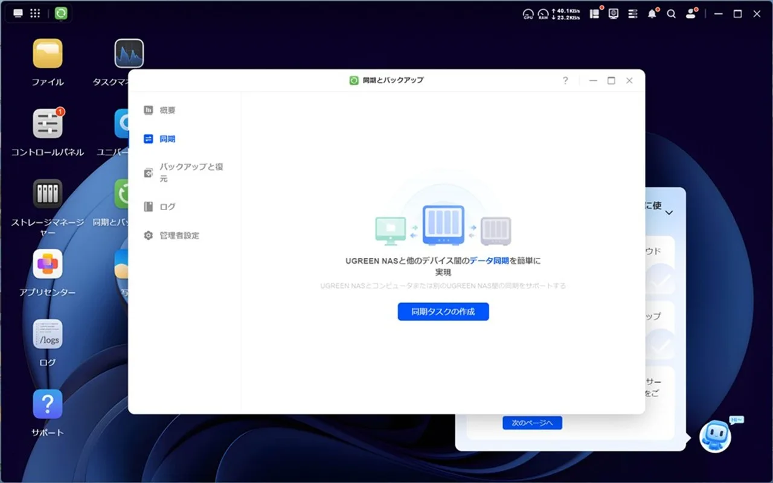The height and width of the screenshot is (483, 773).
Task: Click the 同期タスクの作成 button
Action: (443, 312)
